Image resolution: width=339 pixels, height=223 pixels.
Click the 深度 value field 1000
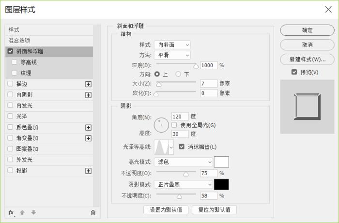209,65
